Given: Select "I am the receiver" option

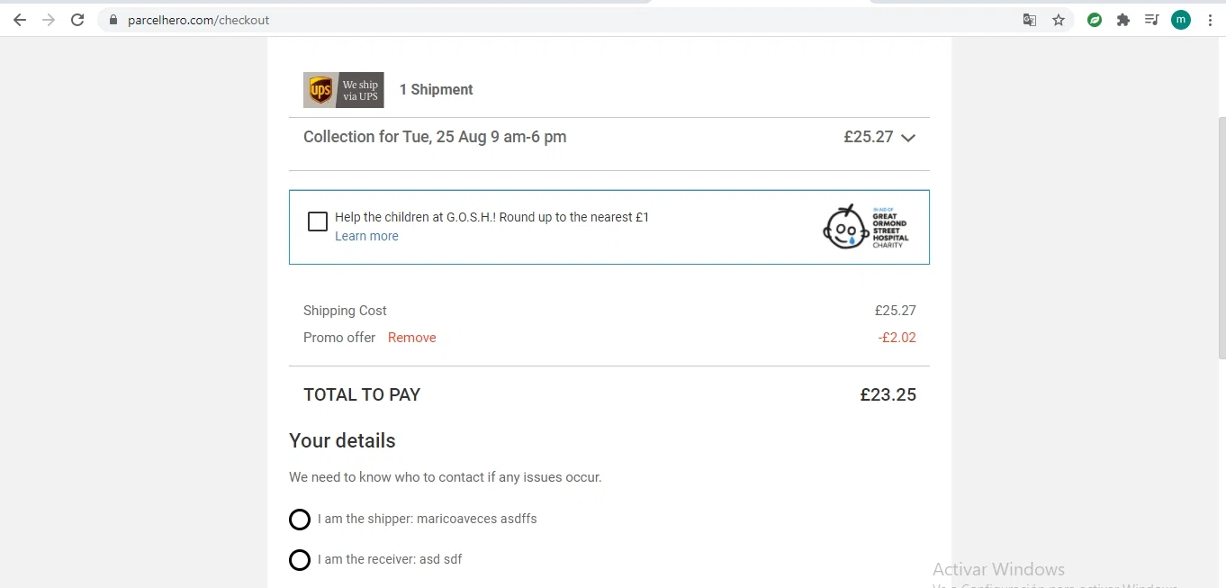Looking at the screenshot, I should (x=300, y=560).
